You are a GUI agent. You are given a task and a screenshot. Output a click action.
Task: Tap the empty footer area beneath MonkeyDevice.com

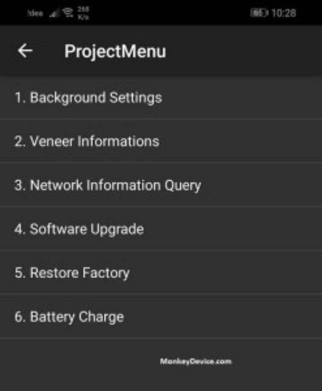tap(161, 379)
